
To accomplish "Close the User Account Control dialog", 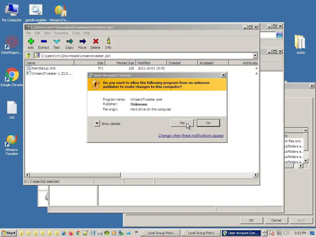I will tap(223, 75).
